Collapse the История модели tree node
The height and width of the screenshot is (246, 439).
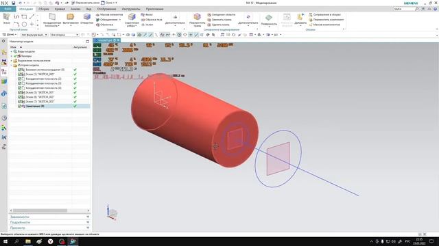point(12,66)
